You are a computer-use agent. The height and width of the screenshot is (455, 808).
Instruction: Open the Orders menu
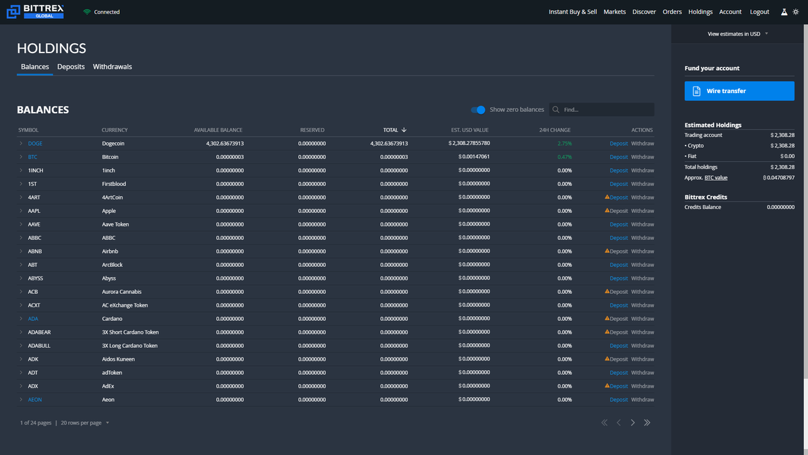(x=672, y=12)
